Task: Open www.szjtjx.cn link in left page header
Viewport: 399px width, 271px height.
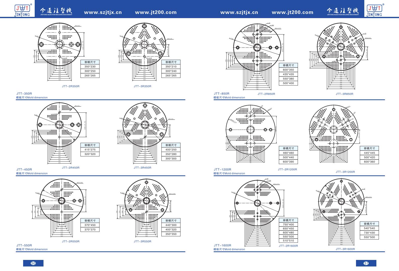Action: (103, 12)
